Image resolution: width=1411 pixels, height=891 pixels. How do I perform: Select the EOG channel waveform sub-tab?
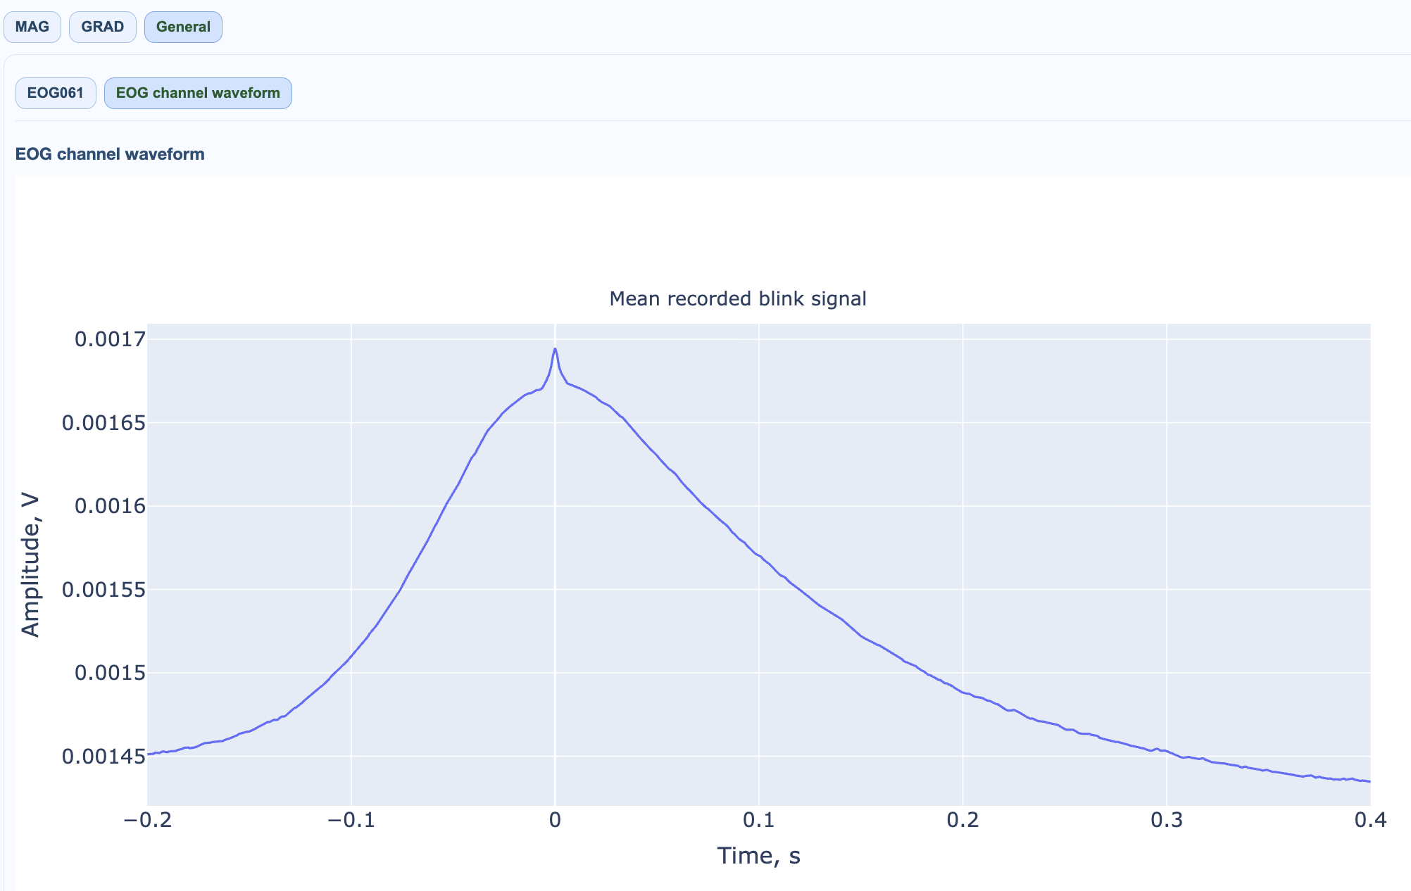coord(198,94)
